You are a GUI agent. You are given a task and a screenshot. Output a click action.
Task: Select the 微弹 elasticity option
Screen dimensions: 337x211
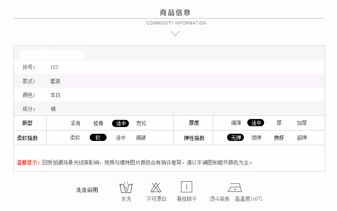coord(256,138)
